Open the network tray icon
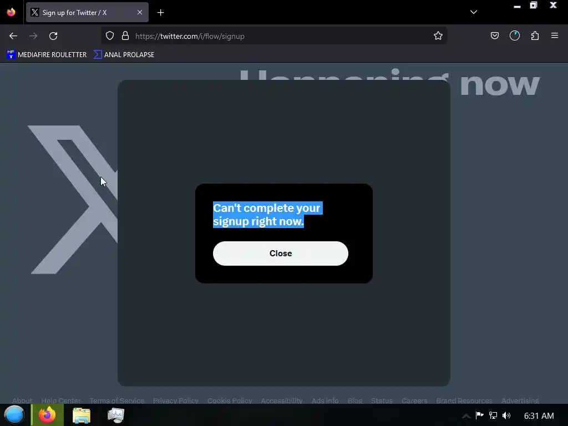 493,415
